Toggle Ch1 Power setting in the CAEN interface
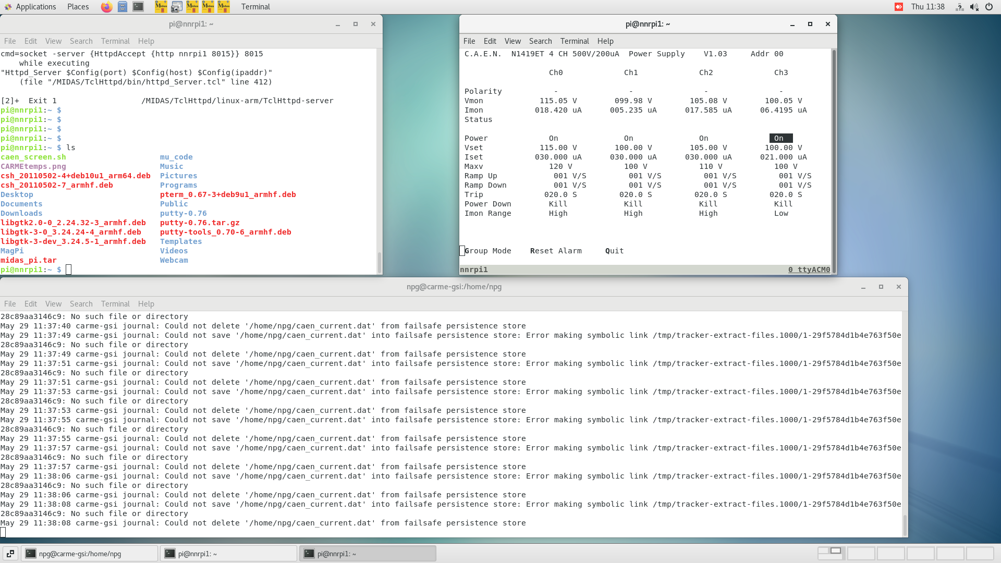The width and height of the screenshot is (1001, 563). click(x=628, y=138)
